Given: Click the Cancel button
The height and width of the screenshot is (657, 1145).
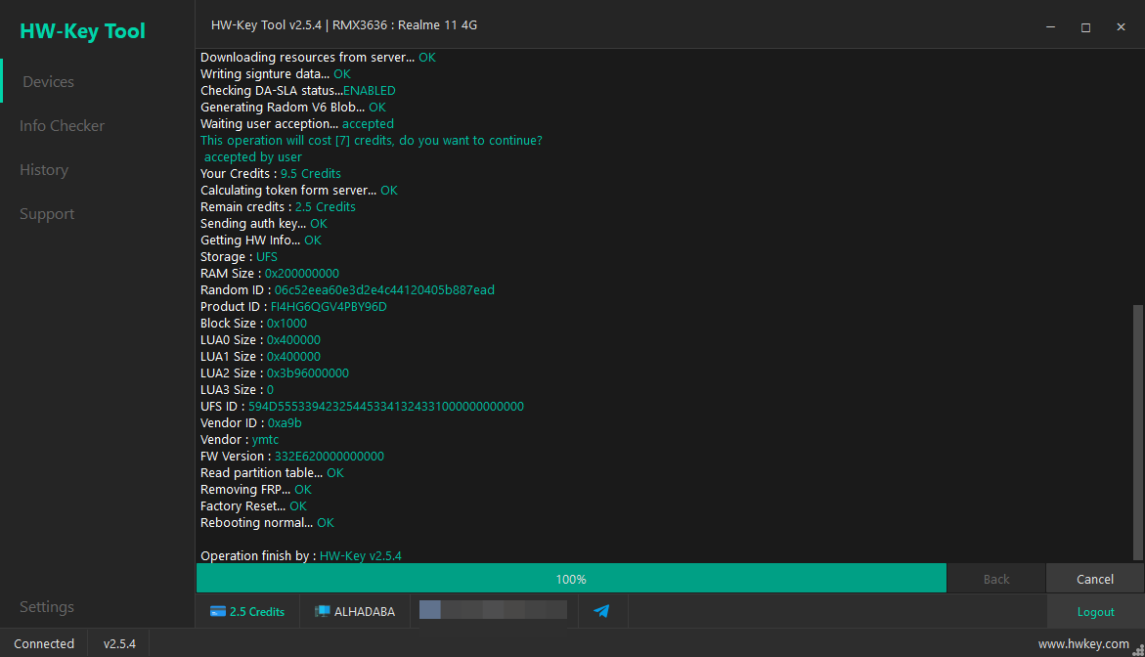Looking at the screenshot, I should click(1094, 579).
